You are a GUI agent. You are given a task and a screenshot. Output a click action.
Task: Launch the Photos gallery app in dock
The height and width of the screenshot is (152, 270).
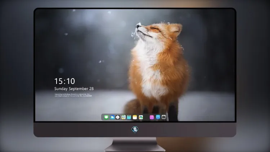click(141, 117)
